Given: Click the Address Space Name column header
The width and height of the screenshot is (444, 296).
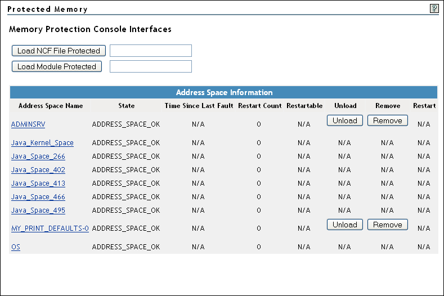Looking at the screenshot, I should (51, 106).
